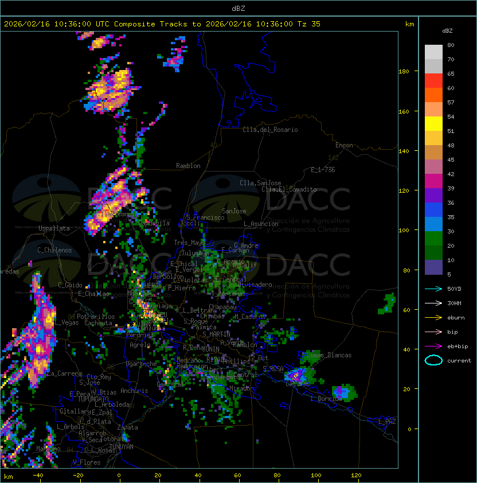
Task: Click the C_Chilenos map label
Action: point(54,250)
